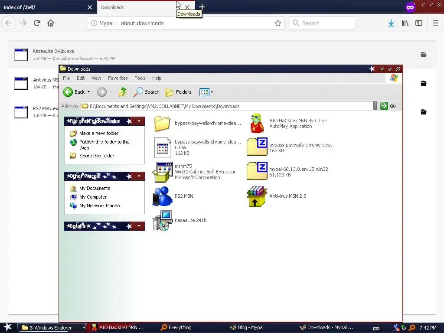Open containing folder for KazaaLite 241b.exe

424,55
